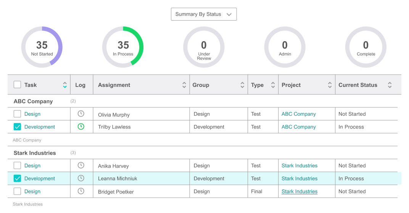The width and height of the screenshot is (409, 213).
Task: Open ABC Company project in Trilby Lawless row
Action: 299,127
